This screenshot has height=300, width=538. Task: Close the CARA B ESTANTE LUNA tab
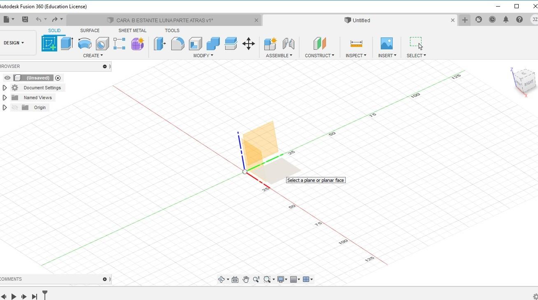point(256,20)
